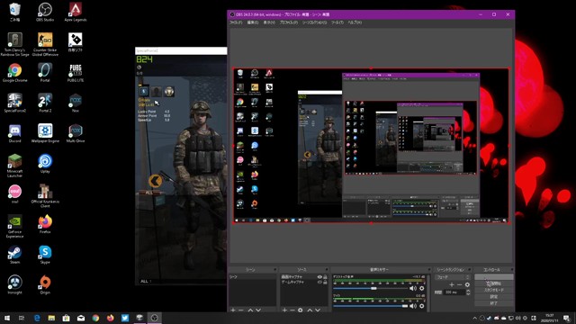Pop out the Controls dock panel
The width and height of the screenshot is (576, 324).
click(512, 270)
